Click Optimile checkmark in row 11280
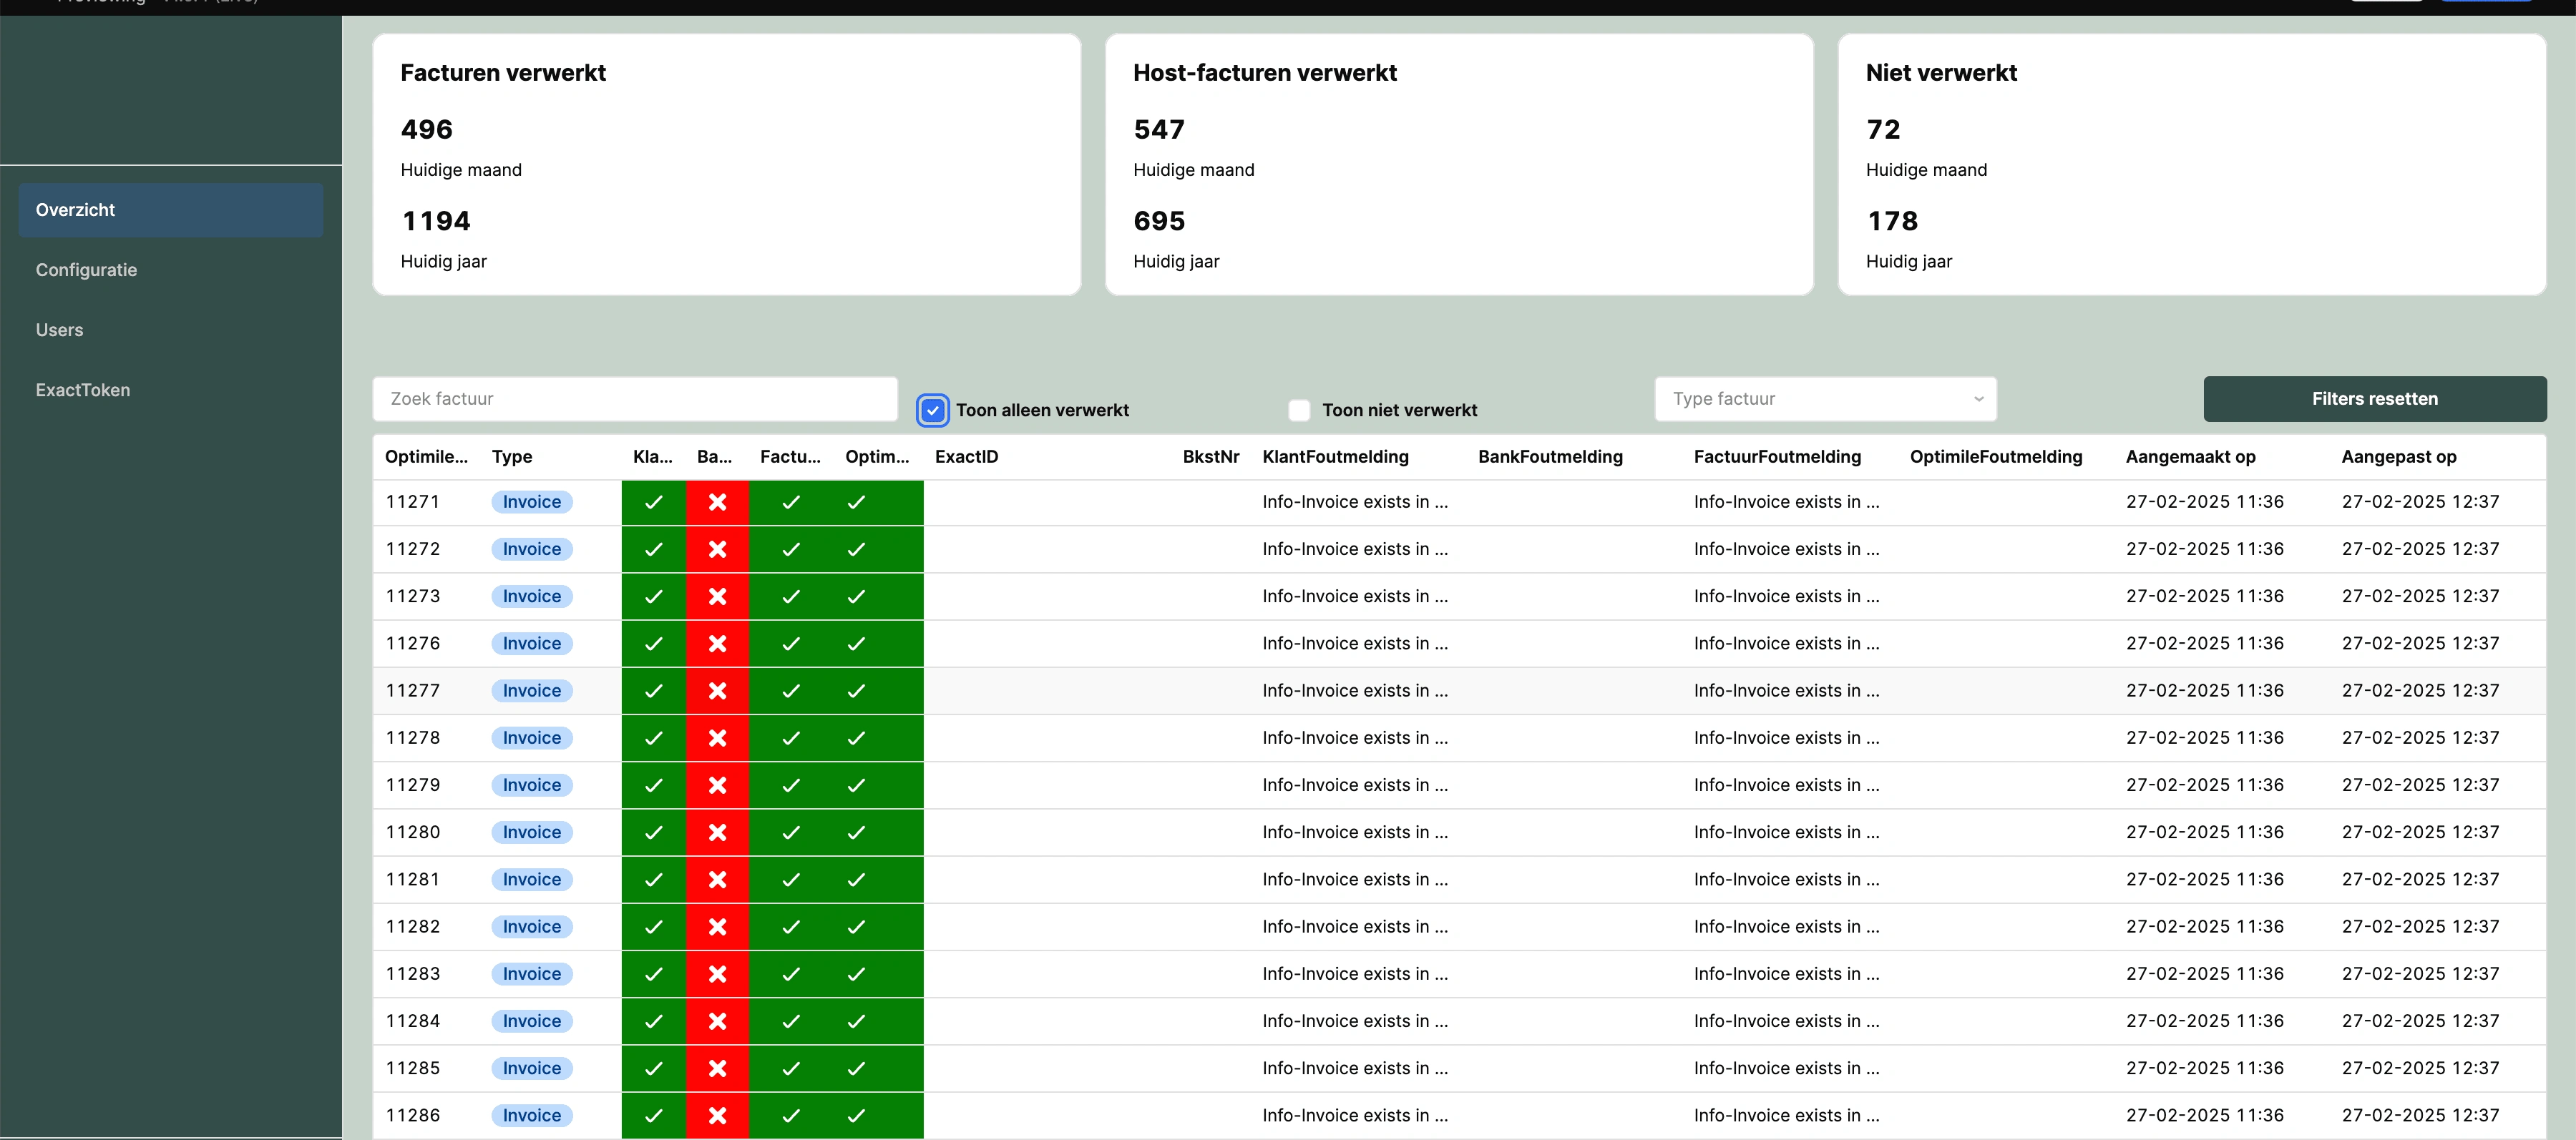The image size is (2576, 1140). [x=856, y=832]
